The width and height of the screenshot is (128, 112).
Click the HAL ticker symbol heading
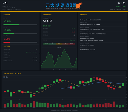tap(5, 3)
